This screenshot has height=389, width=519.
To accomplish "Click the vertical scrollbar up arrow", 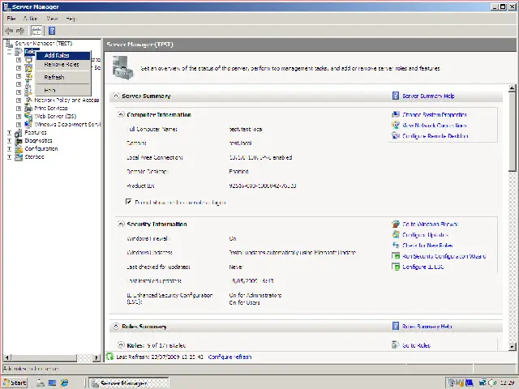I will pos(512,88).
